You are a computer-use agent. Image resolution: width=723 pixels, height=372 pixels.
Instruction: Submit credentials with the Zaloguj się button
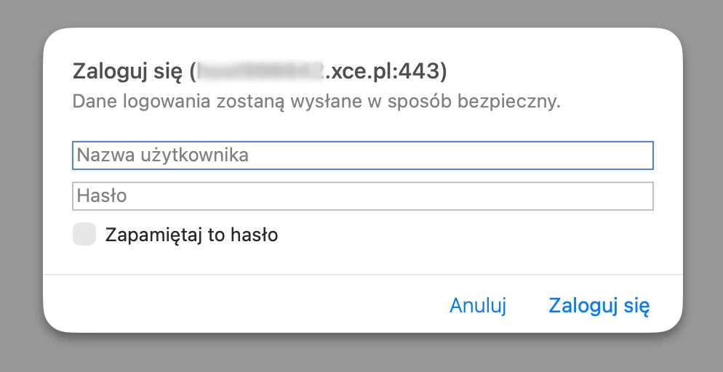click(x=599, y=306)
